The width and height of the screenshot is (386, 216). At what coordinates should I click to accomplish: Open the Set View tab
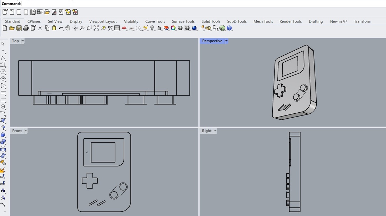point(55,21)
